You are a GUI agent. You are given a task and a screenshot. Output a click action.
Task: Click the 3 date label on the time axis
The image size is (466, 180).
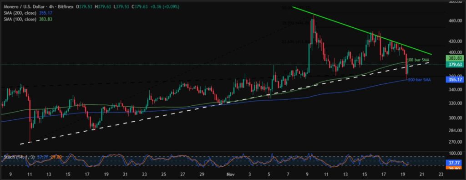point(250,175)
